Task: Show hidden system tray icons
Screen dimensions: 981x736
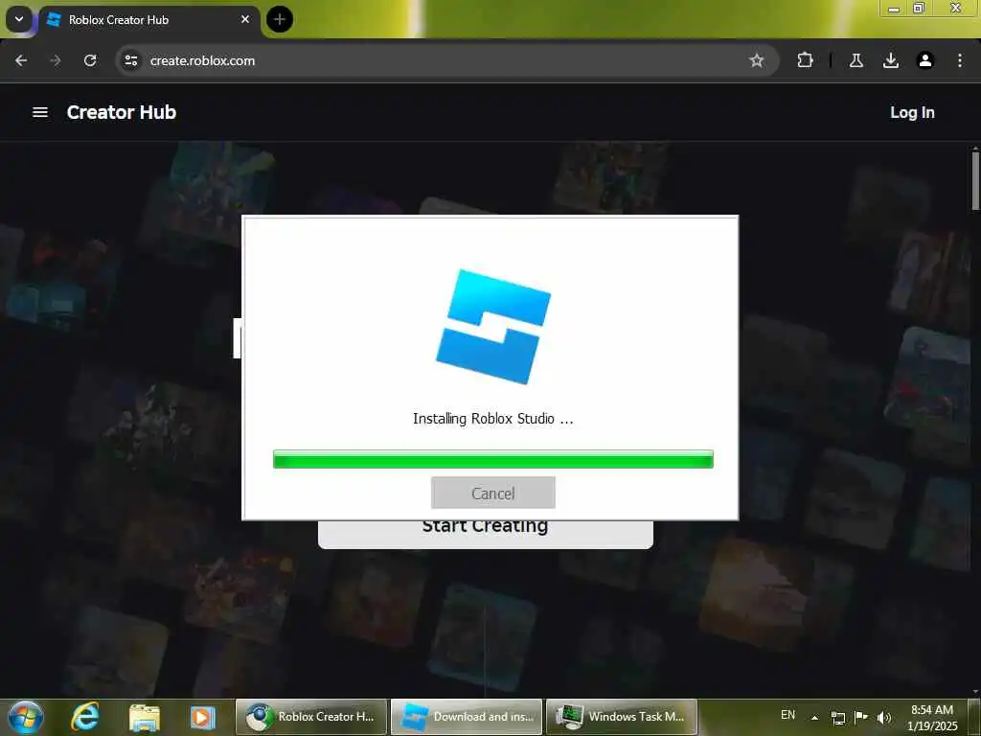Action: [x=814, y=717]
